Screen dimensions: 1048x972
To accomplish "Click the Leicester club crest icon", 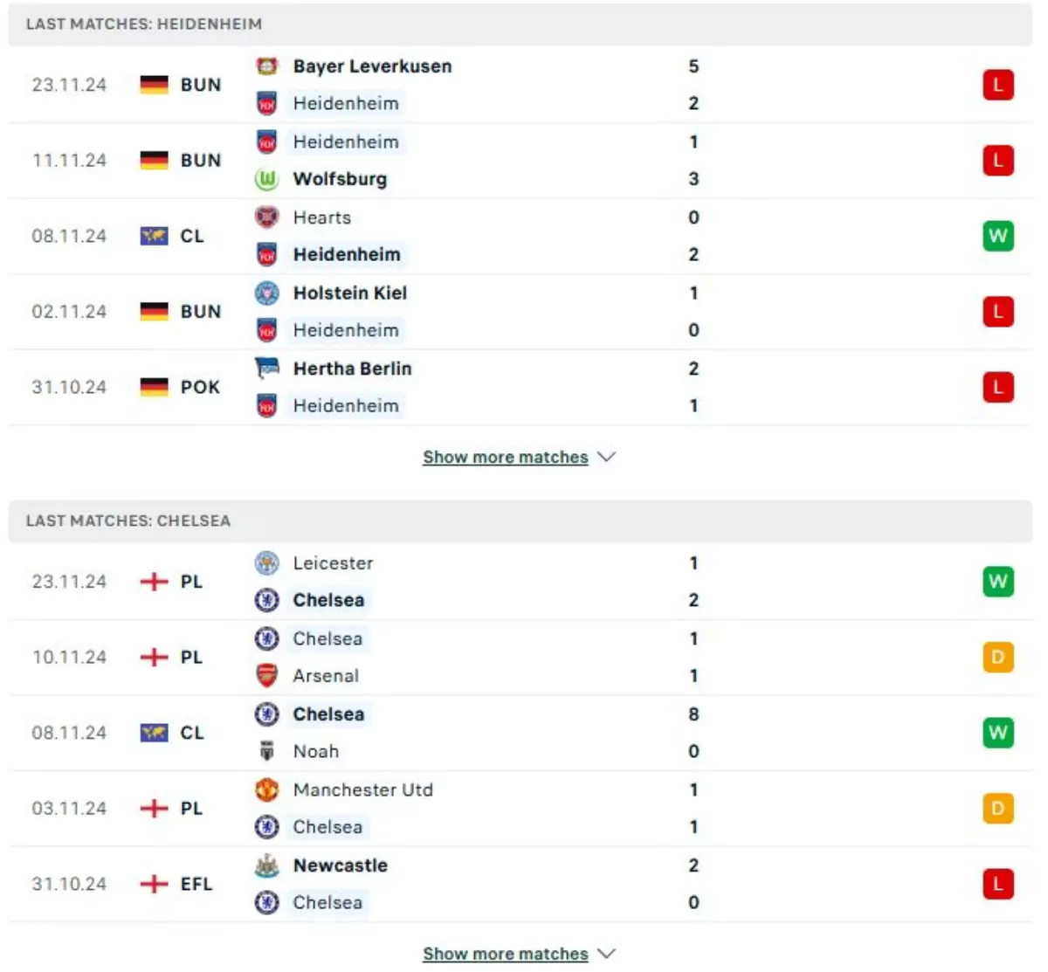I will tap(266, 563).
